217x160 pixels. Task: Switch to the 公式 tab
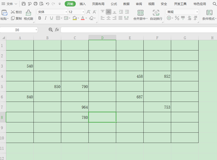click(x=114, y=4)
